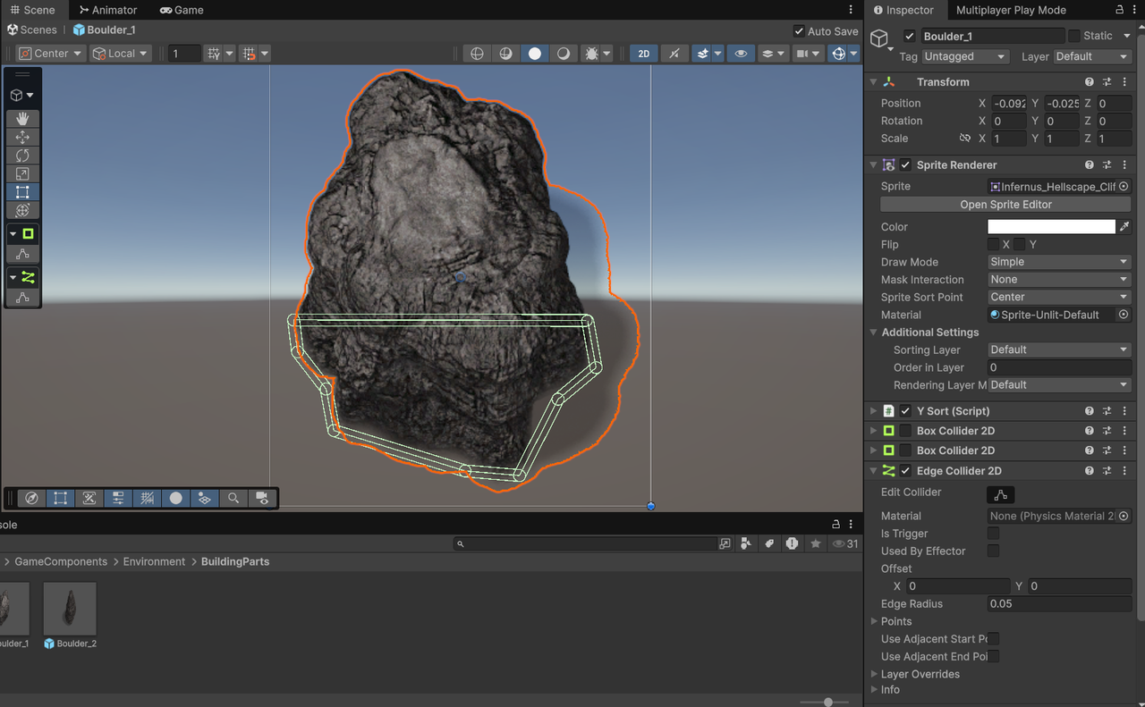Click the Sprite color eyedropper
Viewport: 1145px width, 707px height.
click(1124, 227)
